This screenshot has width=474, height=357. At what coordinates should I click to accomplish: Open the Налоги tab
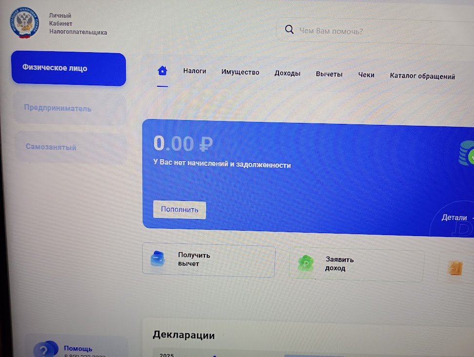tap(195, 71)
